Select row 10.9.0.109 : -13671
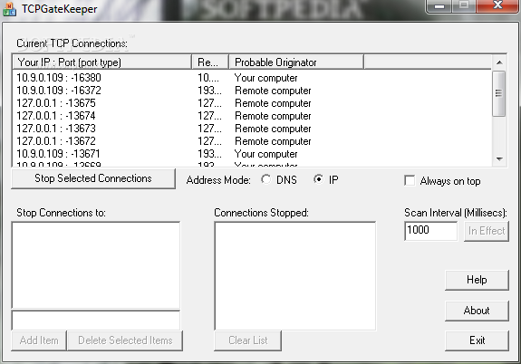Image resolution: width=521 pixels, height=364 pixels. click(x=252, y=153)
